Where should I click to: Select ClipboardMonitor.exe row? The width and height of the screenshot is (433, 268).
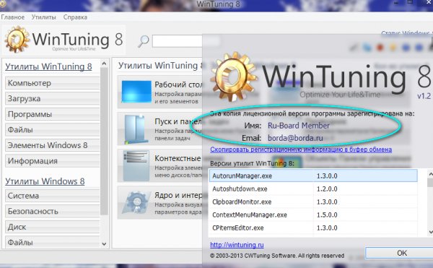pos(313,202)
